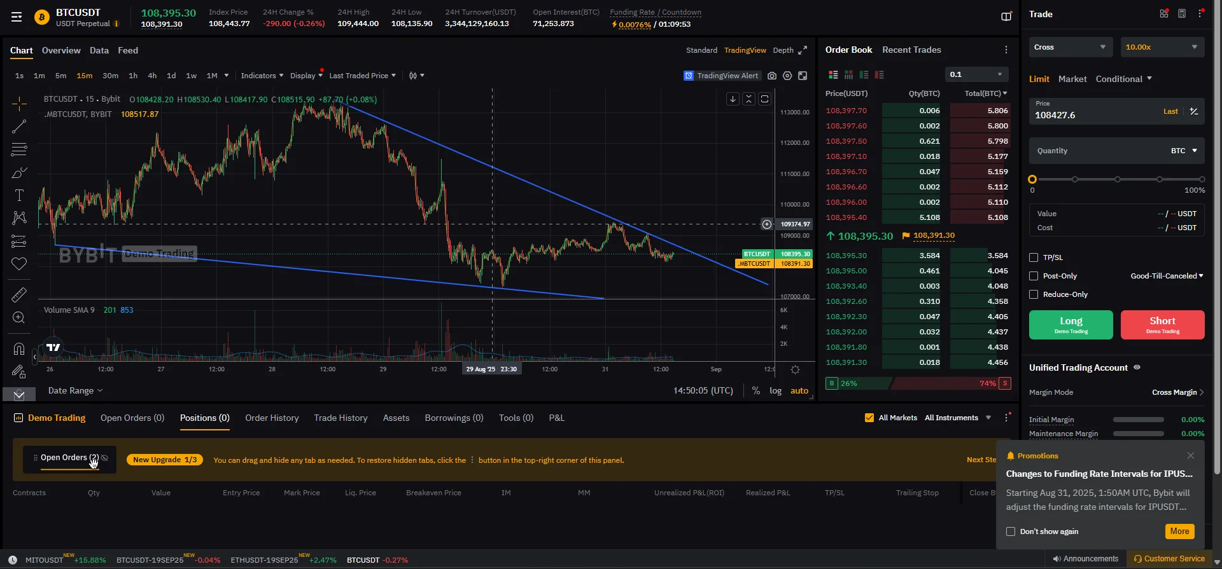Screen dimensions: 1222x569
Task: Select the forecasting and measurement tool
Action: (19, 241)
